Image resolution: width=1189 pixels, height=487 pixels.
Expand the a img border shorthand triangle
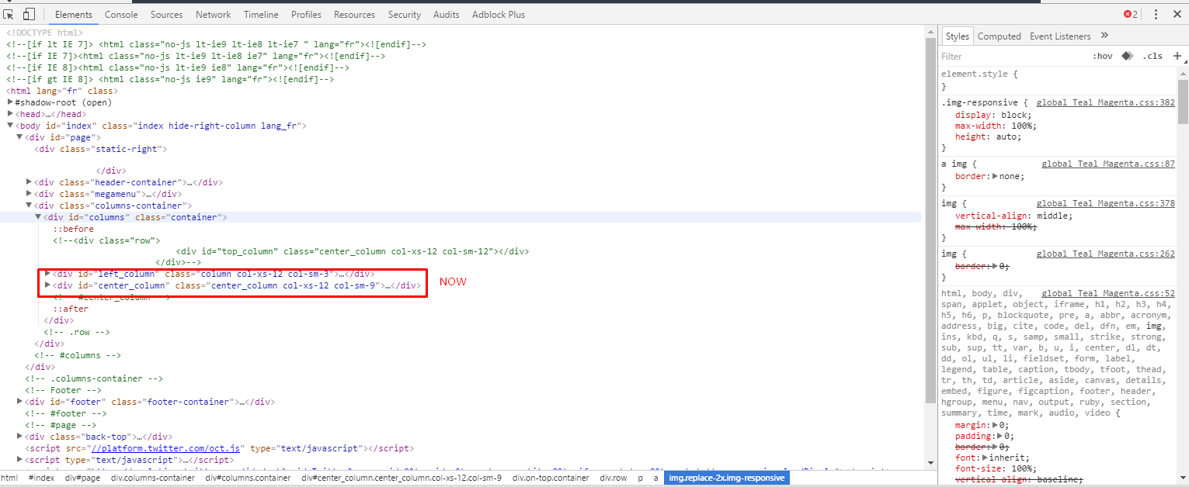[996, 176]
